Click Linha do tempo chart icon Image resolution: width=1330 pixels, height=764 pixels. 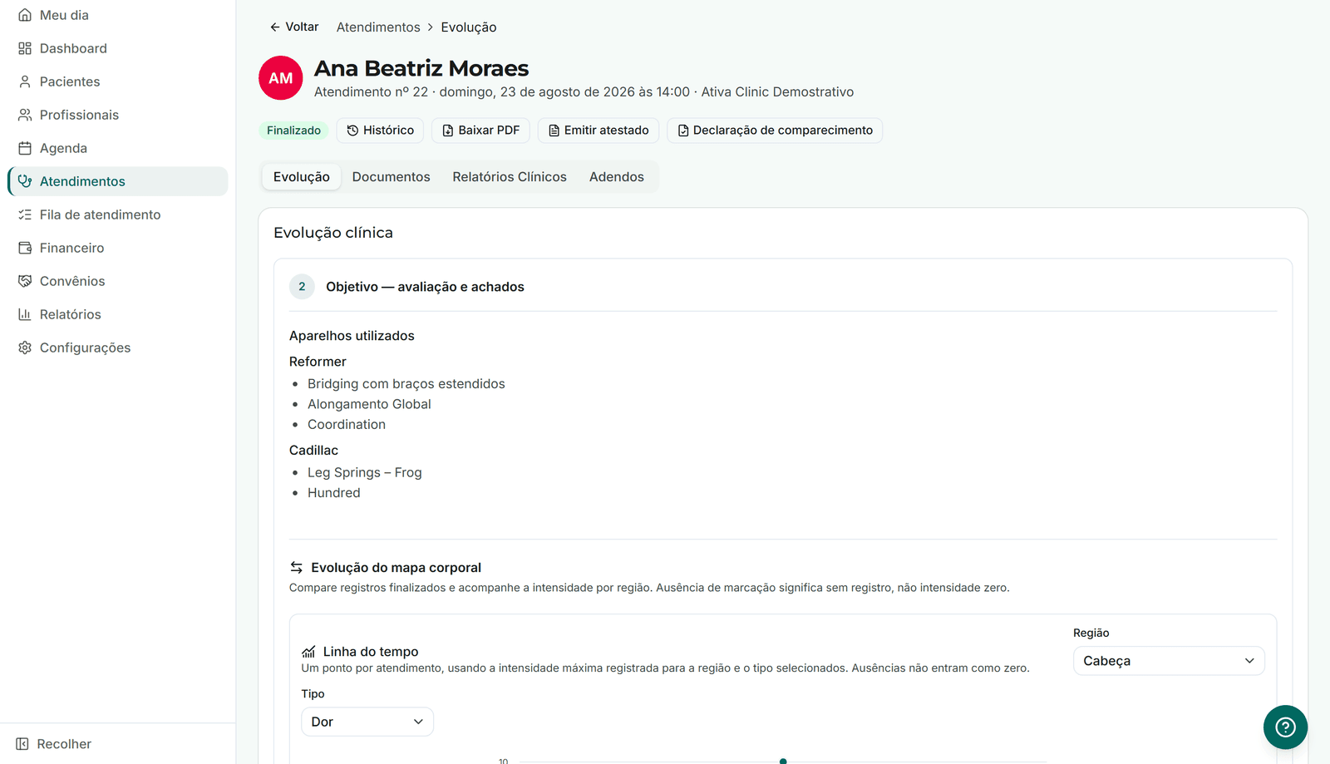point(308,652)
